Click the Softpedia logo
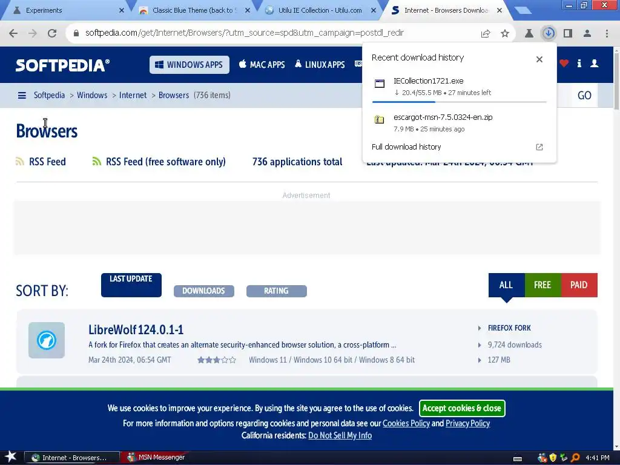Viewport: 620px width, 465px height. point(62,65)
